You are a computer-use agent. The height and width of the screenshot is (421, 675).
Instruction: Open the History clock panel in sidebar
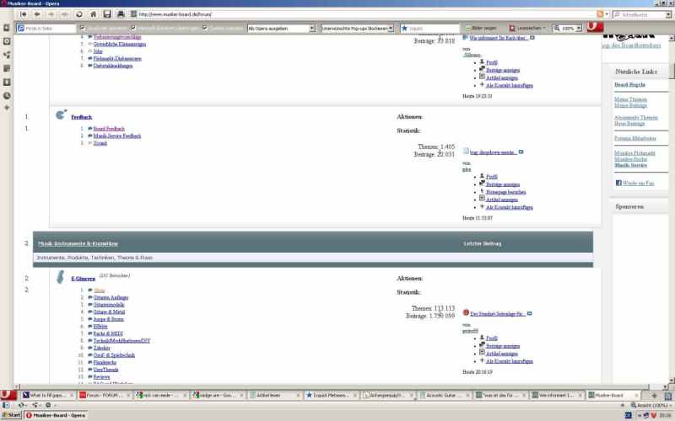tap(7, 96)
